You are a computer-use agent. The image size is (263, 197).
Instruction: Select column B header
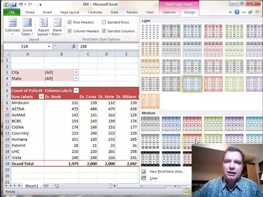tap(62, 54)
